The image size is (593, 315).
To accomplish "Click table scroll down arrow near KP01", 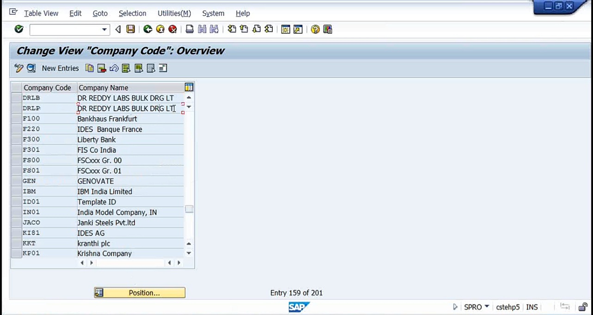I will coord(189,253).
